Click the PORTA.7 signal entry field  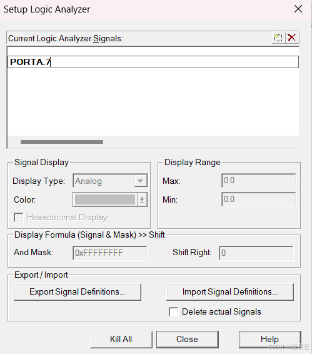[153, 62]
